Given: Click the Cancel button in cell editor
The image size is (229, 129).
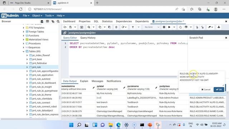Looking at the screenshot, I should click(x=206, y=90).
